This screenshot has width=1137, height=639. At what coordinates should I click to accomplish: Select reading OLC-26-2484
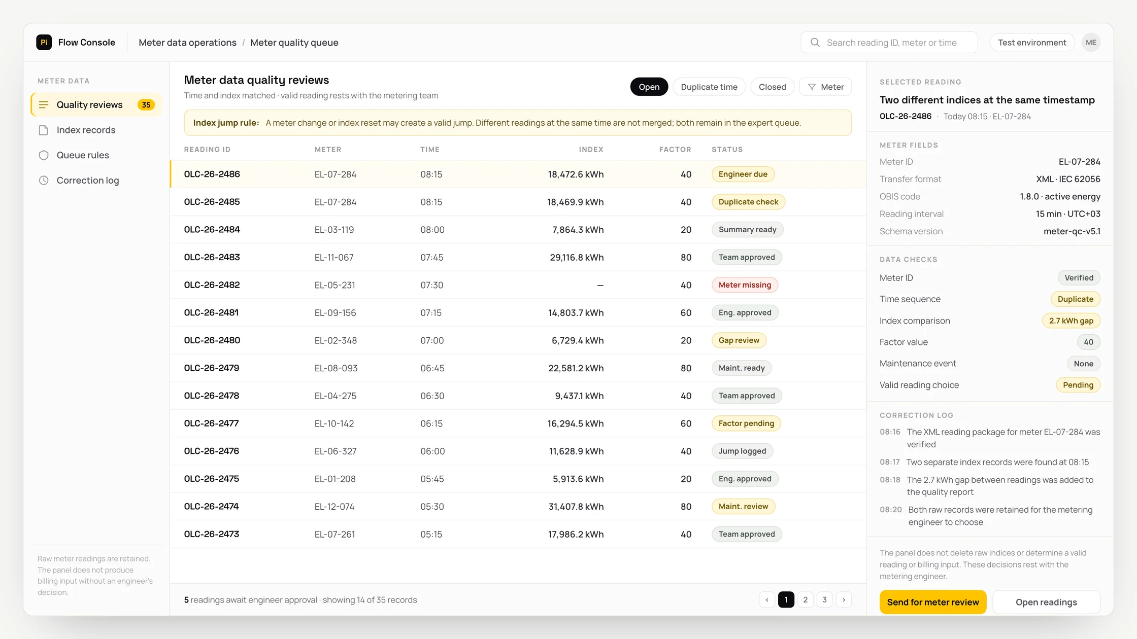pos(518,230)
